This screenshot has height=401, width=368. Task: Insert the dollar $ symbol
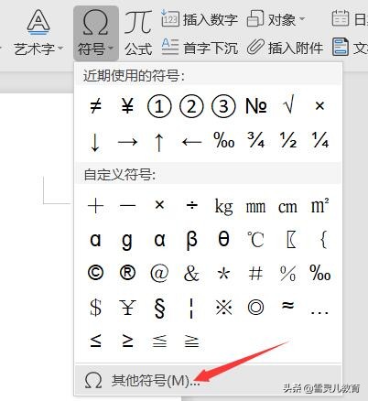coord(95,308)
